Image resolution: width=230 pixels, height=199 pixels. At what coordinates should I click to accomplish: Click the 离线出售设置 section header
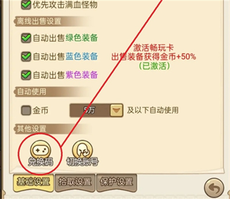tap(39, 21)
